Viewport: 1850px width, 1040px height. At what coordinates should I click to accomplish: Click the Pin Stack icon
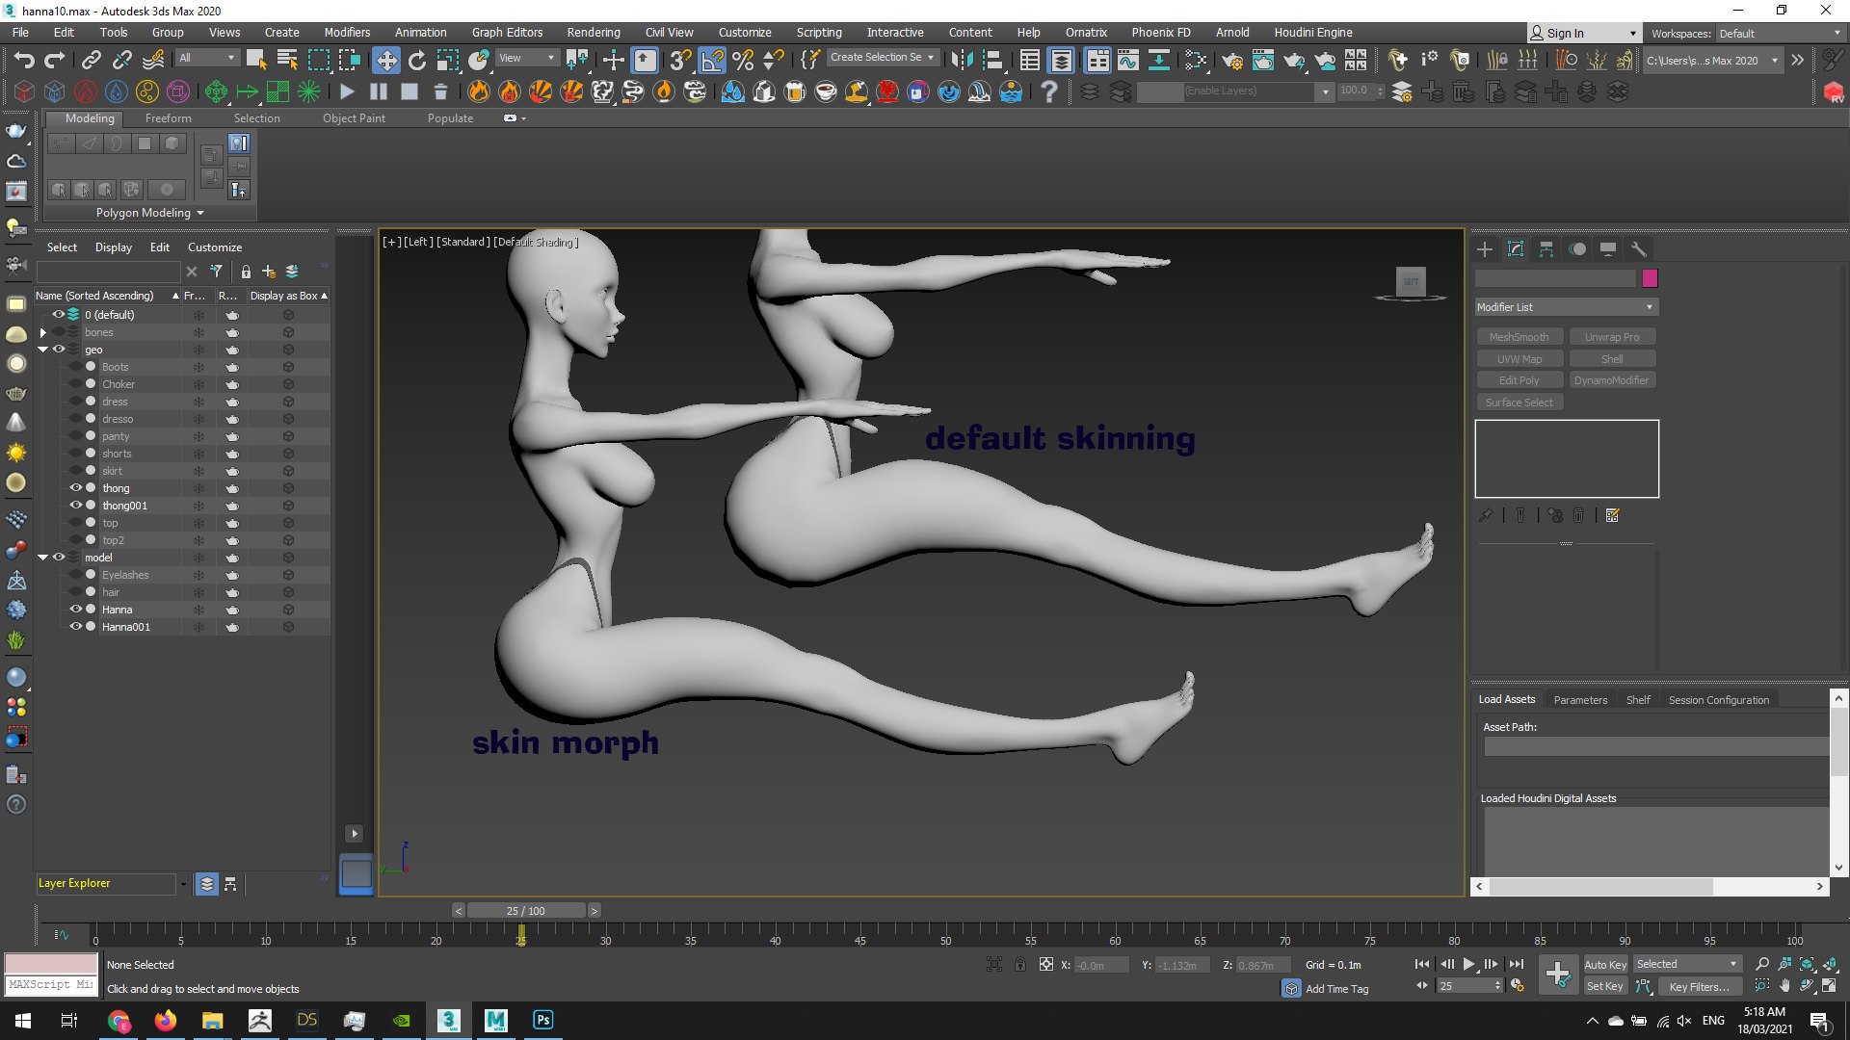[1486, 515]
